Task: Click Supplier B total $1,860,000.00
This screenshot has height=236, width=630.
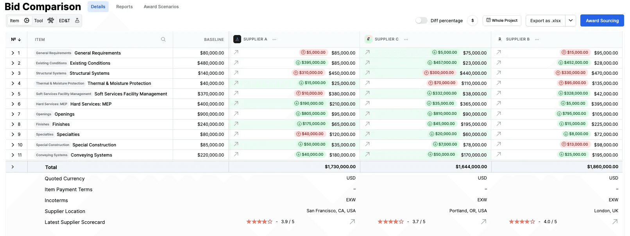Action: (x=603, y=167)
